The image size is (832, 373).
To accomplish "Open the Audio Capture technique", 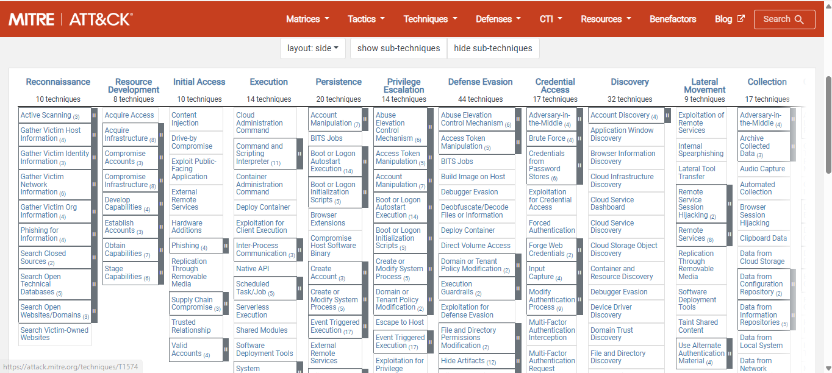I will [762, 169].
